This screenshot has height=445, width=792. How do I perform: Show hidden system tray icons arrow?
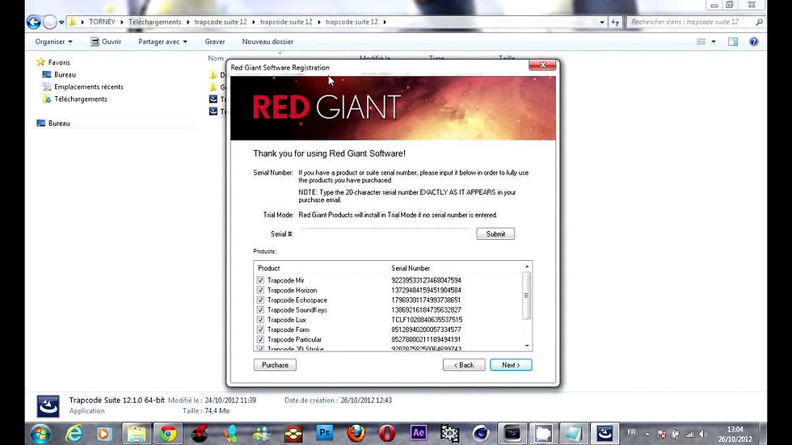point(647,434)
